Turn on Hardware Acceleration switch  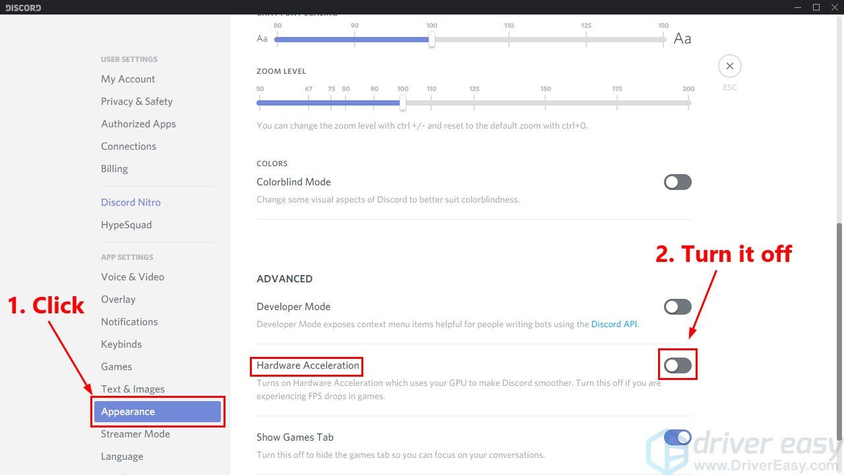coord(677,365)
